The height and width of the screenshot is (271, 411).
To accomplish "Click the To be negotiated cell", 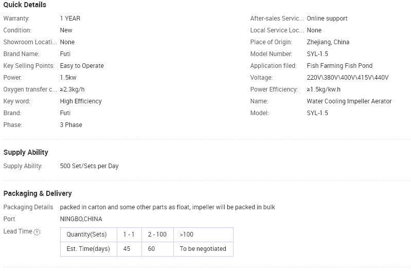I will pyautogui.click(x=203, y=249).
